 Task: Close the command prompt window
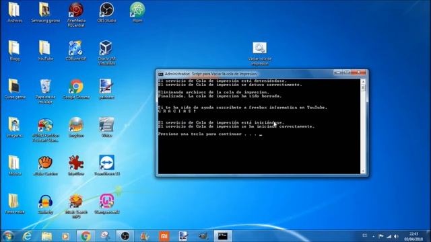pyautogui.click(x=359, y=73)
